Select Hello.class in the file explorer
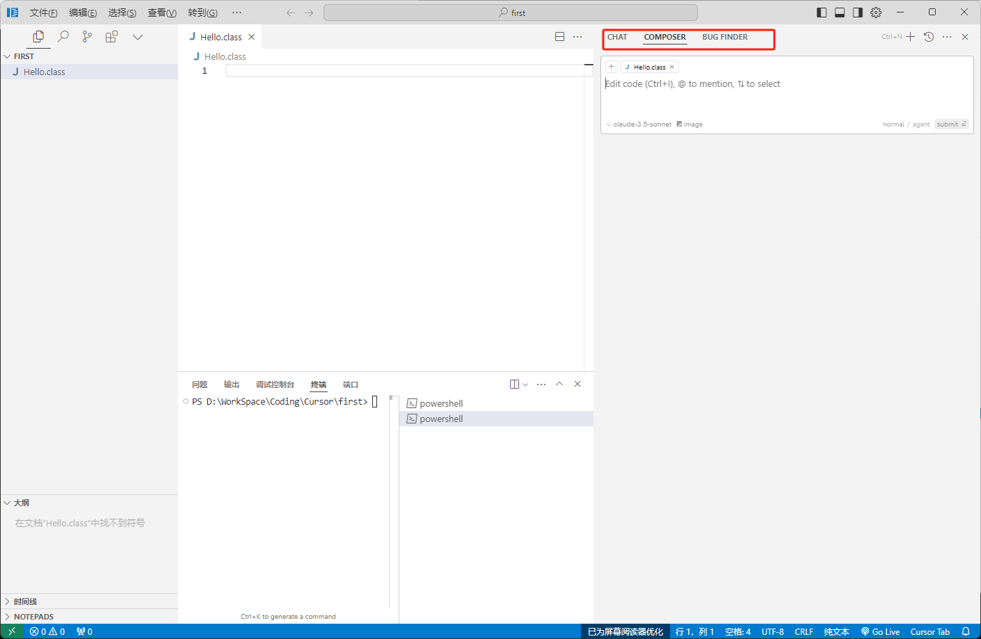This screenshot has width=981, height=639. coord(45,72)
